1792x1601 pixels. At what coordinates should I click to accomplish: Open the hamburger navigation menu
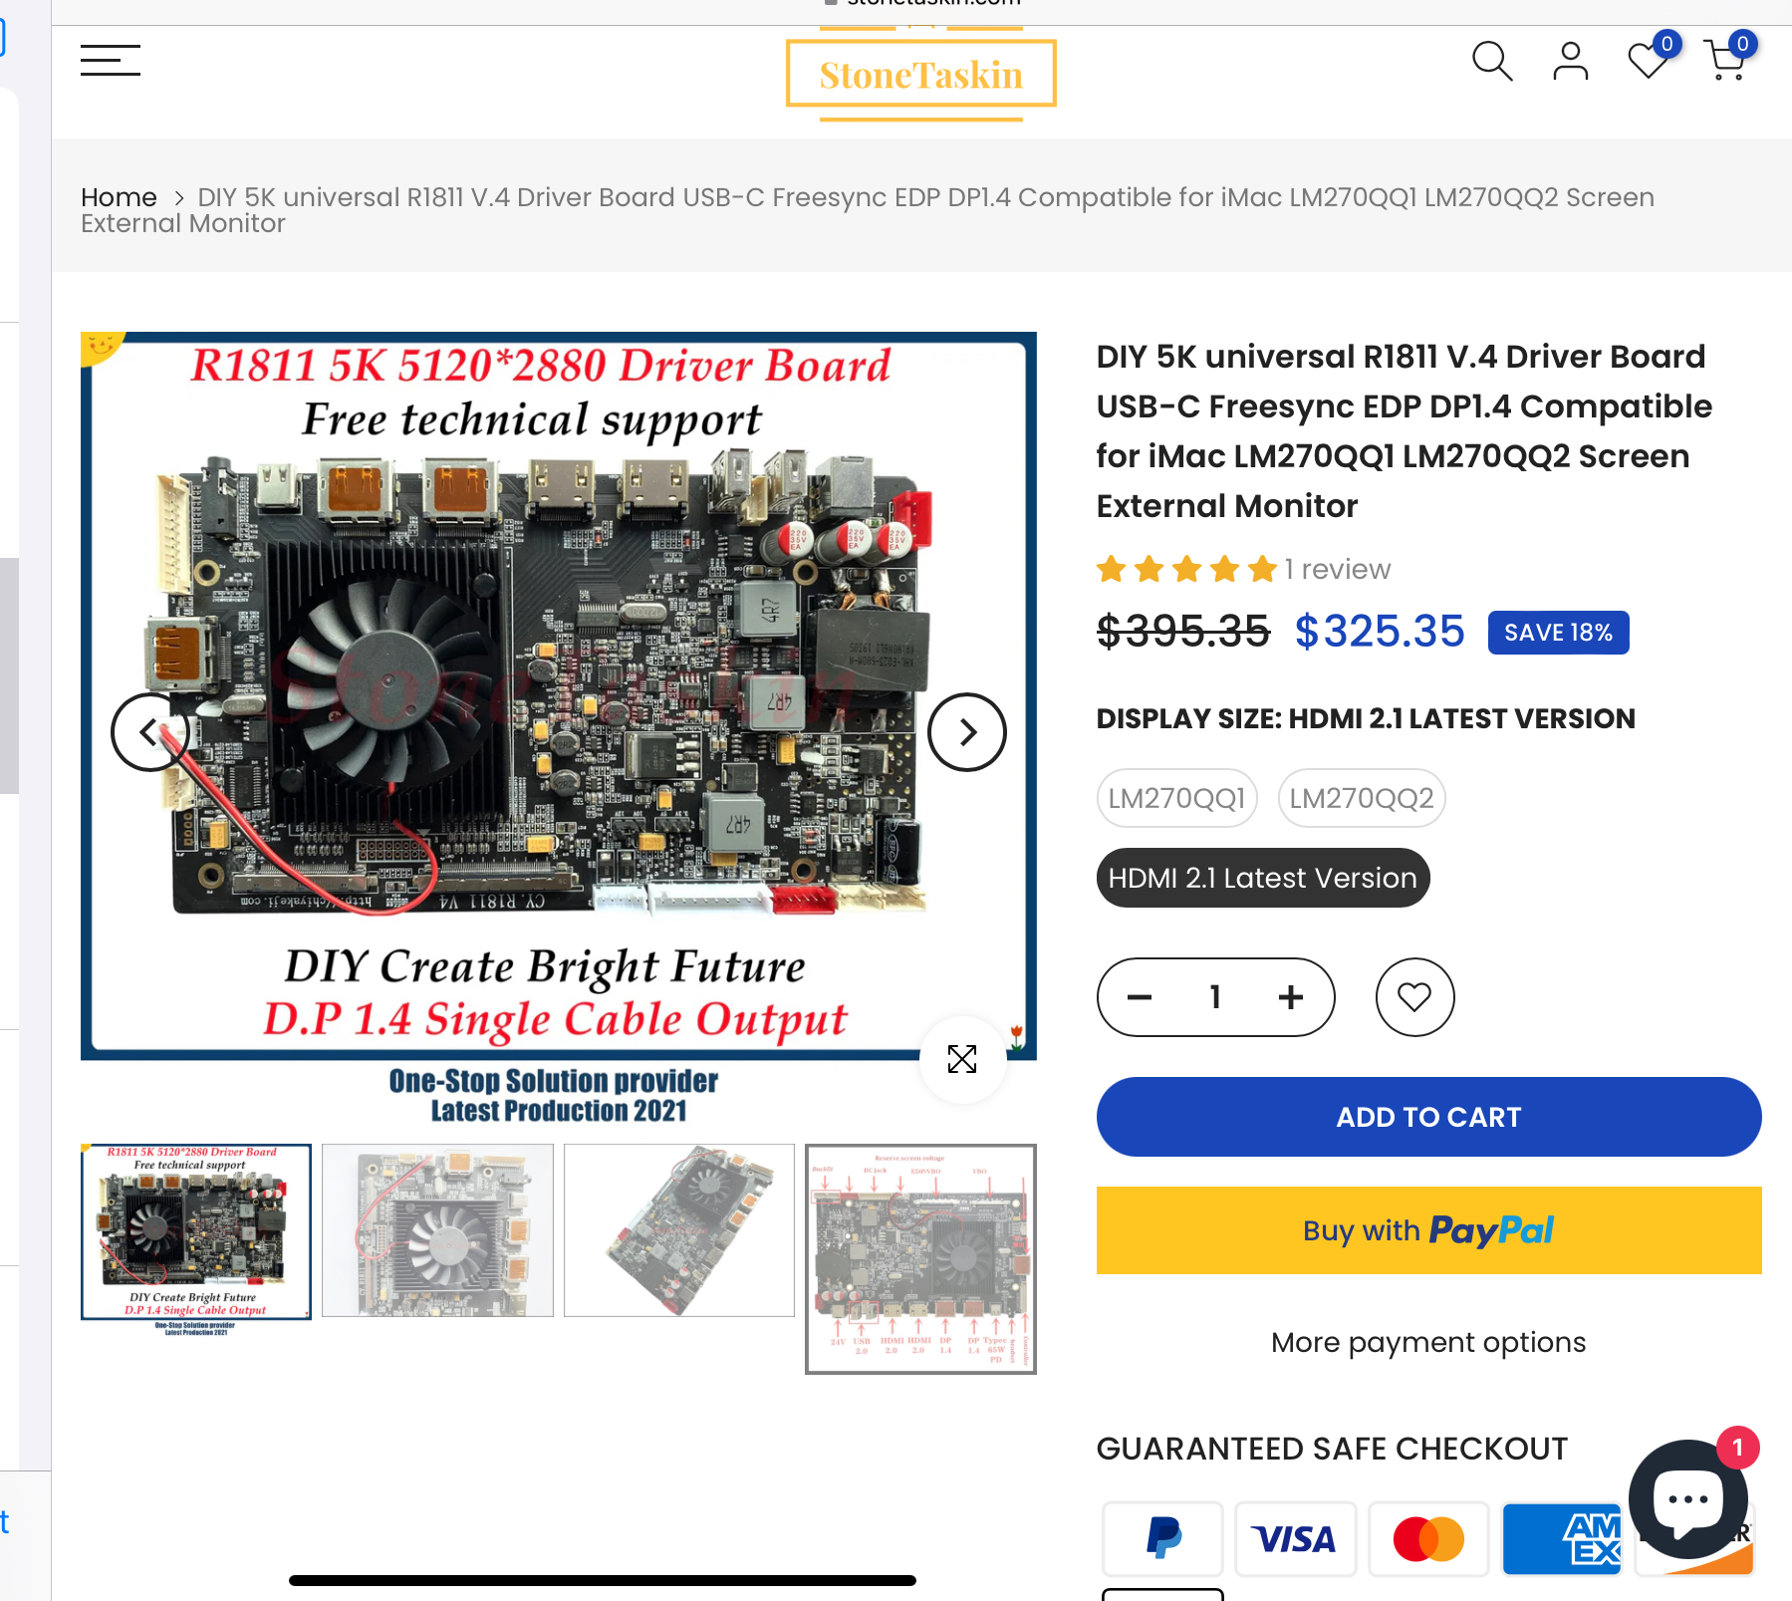(111, 61)
